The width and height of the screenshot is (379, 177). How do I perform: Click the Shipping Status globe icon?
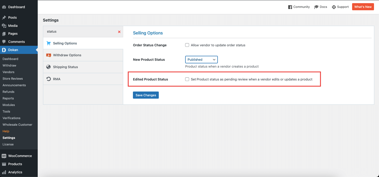click(x=49, y=67)
